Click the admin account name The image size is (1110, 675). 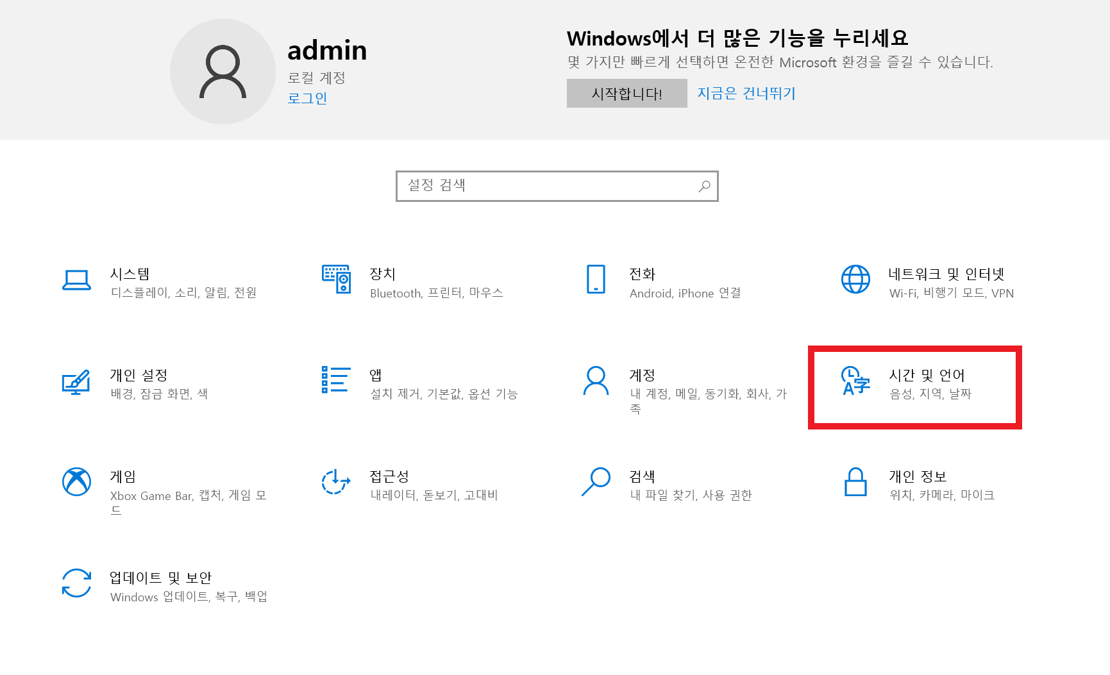[327, 50]
